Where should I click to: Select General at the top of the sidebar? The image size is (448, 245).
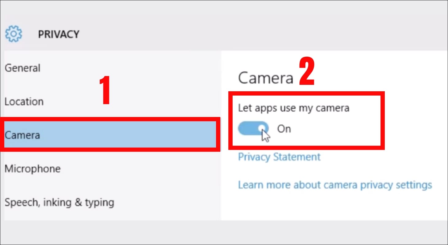(x=22, y=68)
